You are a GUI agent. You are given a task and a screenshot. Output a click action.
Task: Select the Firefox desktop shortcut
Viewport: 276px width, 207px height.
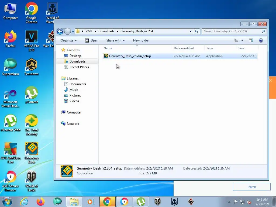coord(11,39)
